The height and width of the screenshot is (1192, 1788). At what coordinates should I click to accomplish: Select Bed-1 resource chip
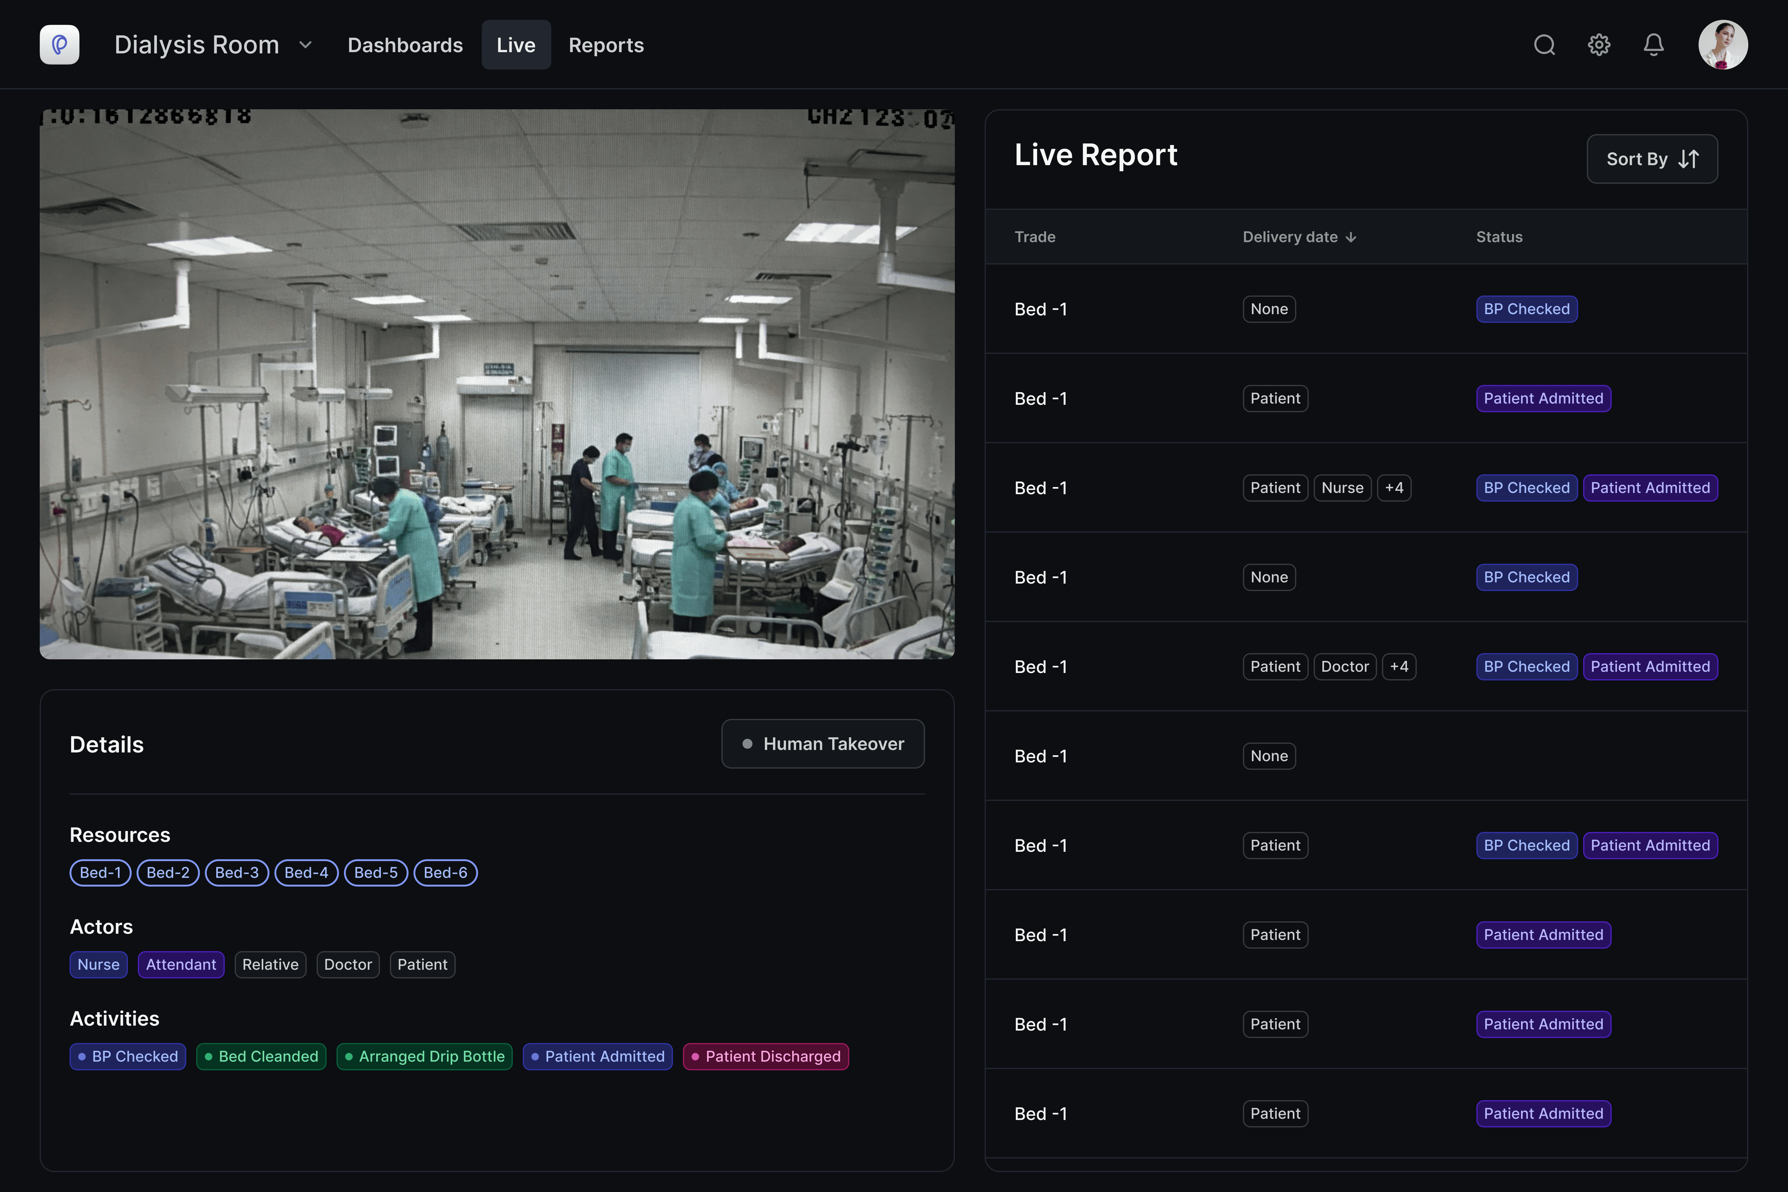pyautogui.click(x=100, y=873)
